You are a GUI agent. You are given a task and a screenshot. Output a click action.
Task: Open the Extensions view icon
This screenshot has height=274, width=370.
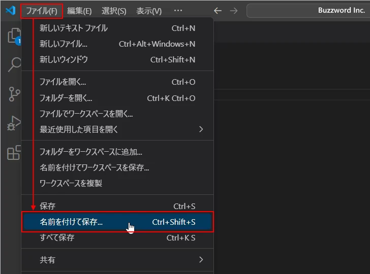(13, 152)
